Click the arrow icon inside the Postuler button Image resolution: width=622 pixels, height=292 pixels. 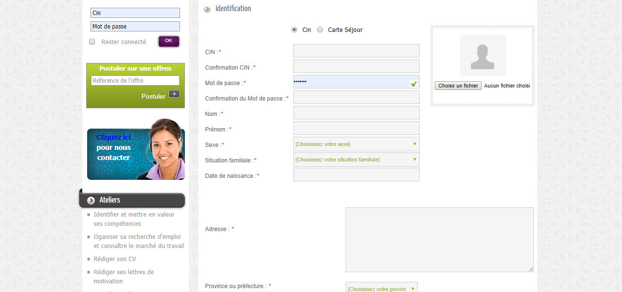(x=174, y=94)
